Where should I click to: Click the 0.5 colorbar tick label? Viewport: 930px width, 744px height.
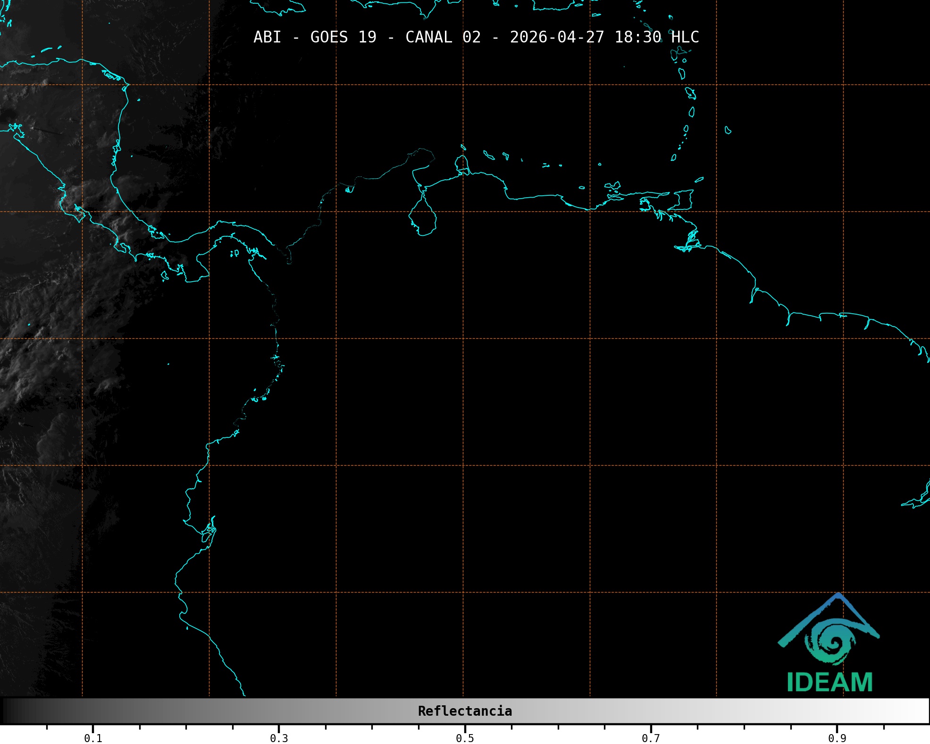[465, 738]
